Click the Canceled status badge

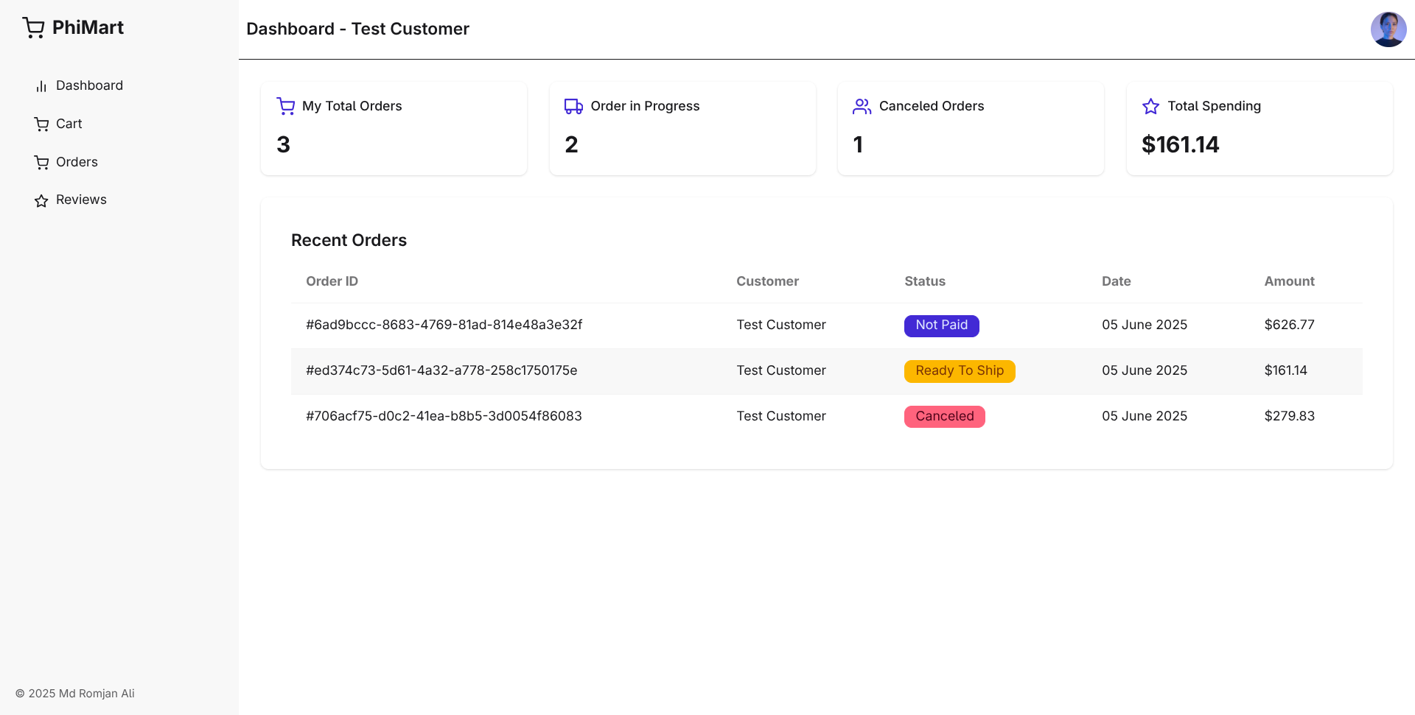tap(944, 417)
